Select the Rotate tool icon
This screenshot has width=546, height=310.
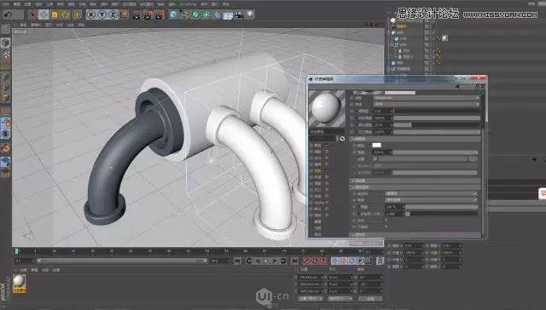pyautogui.click(x=66, y=14)
